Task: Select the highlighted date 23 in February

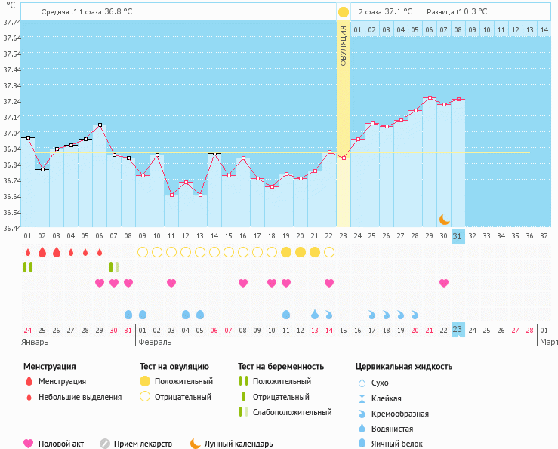Action: point(458,330)
